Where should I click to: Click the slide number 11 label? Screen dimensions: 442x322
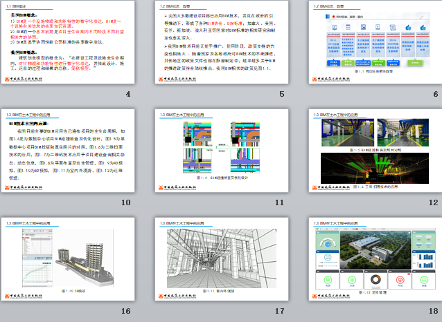(x=280, y=202)
